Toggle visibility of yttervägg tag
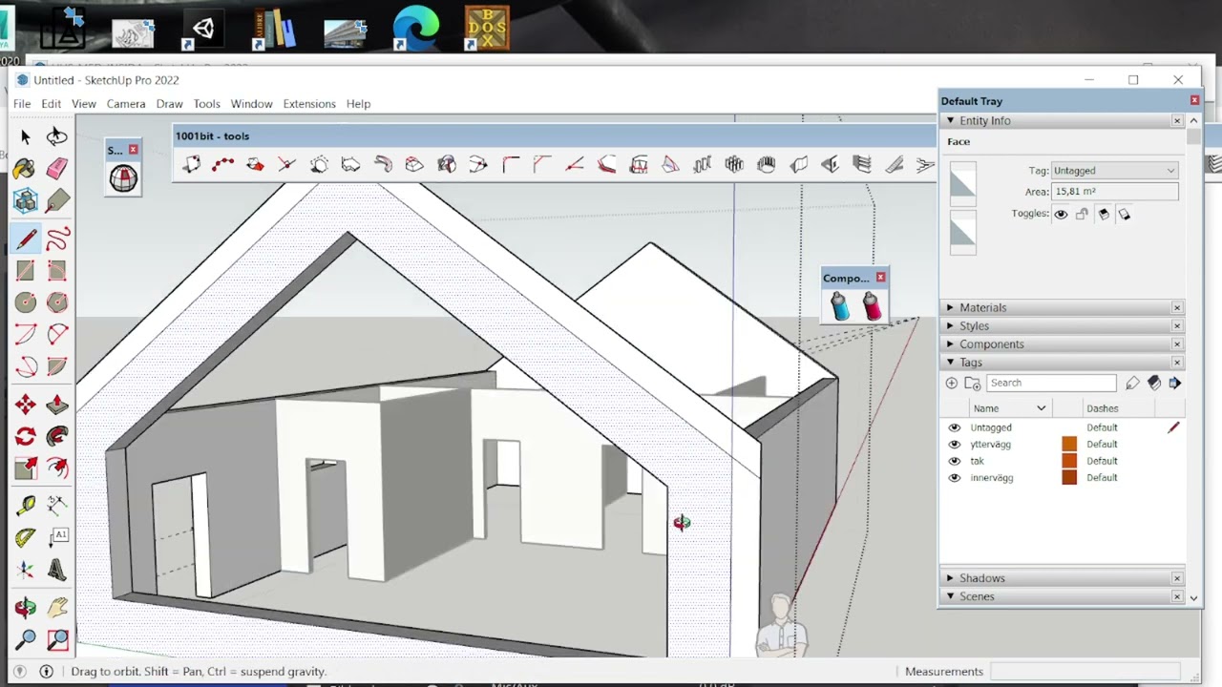1222x687 pixels. point(955,445)
